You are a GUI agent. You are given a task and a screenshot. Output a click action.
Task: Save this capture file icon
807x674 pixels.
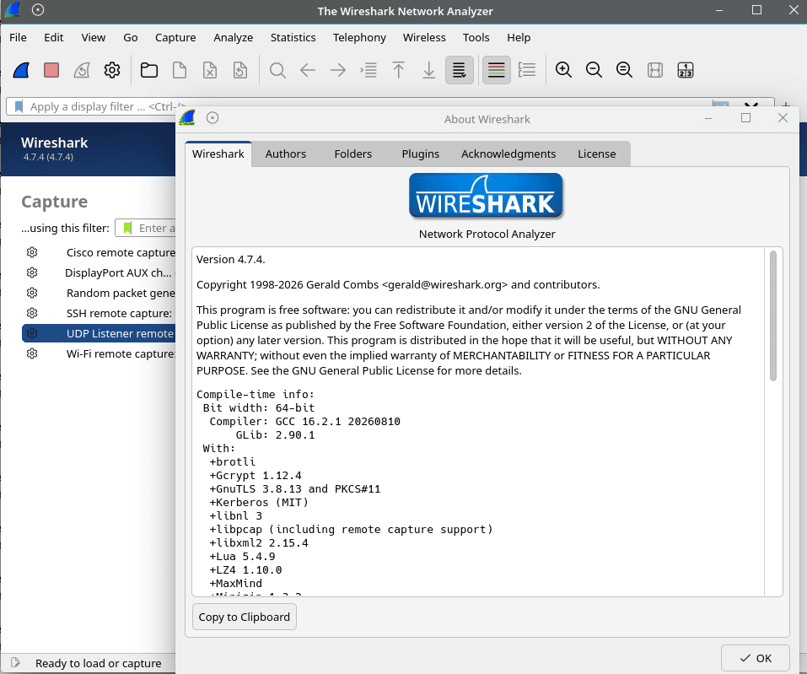180,70
